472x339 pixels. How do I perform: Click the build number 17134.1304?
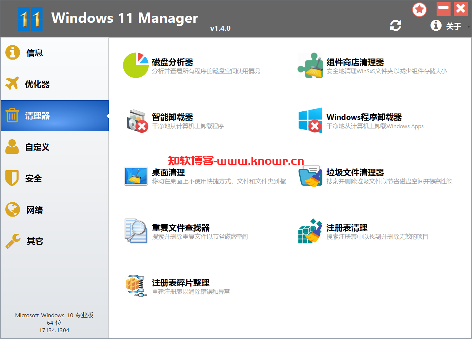pos(54,330)
